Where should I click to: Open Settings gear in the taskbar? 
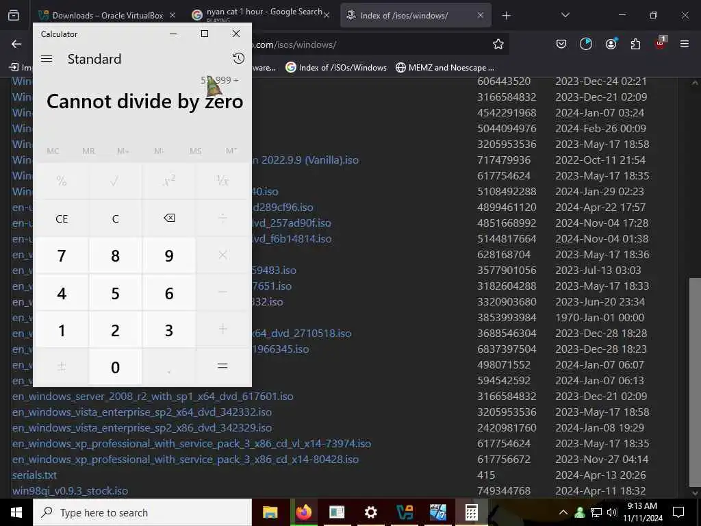pos(370,512)
